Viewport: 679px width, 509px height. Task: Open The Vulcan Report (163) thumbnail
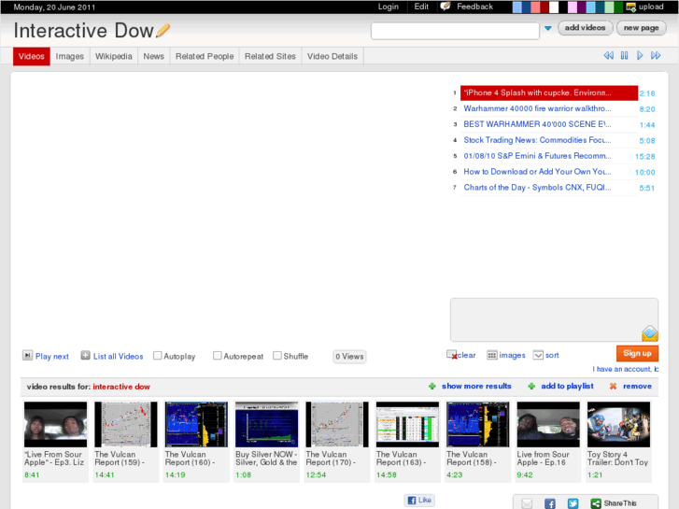[407, 424]
